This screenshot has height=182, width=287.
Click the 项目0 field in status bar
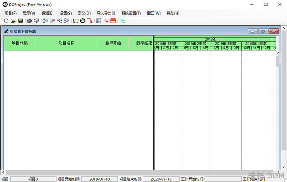33,179
